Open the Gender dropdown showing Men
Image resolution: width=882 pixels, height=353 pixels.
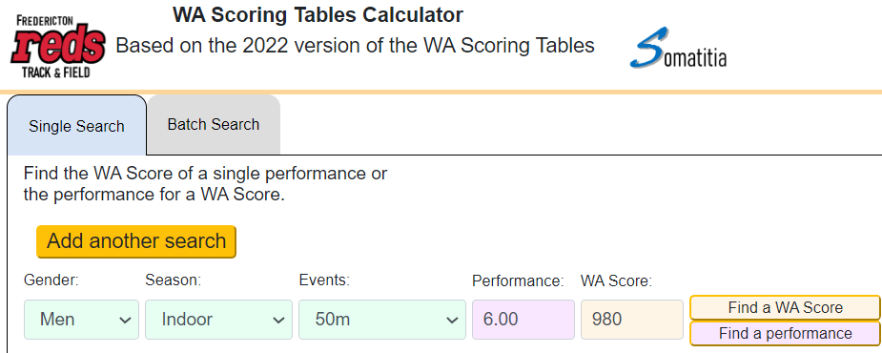82,320
